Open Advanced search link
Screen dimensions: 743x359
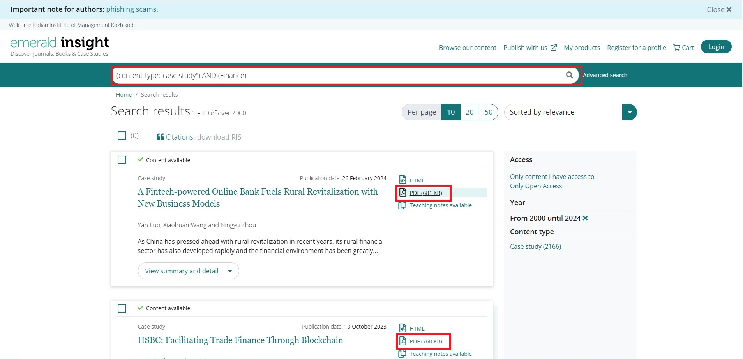[605, 75]
